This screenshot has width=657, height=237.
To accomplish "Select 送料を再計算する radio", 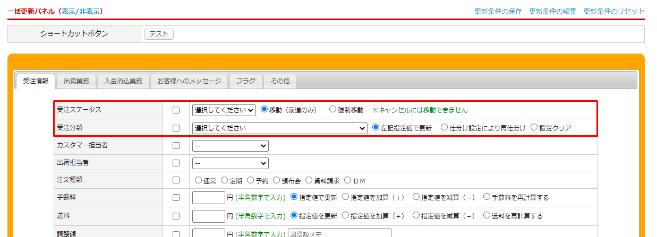I will [x=487, y=215].
